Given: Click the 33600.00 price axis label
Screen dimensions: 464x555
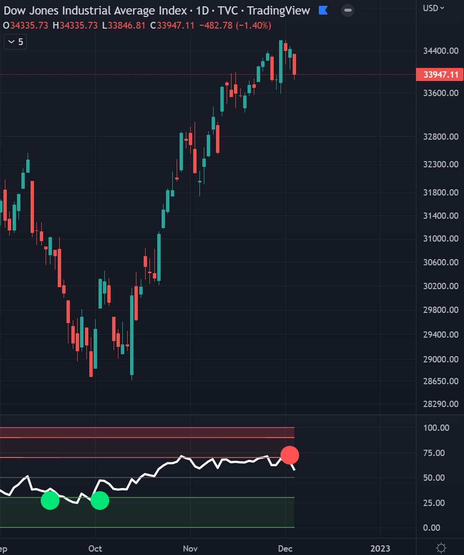Looking at the screenshot, I should (x=441, y=93).
